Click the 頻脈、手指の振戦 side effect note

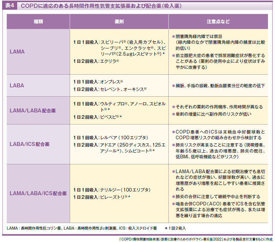point(220,86)
